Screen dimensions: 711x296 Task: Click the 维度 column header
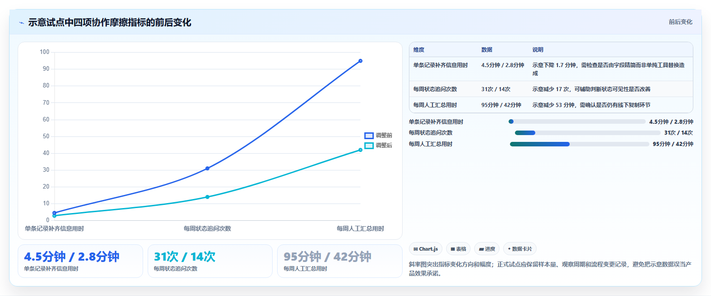pyautogui.click(x=419, y=50)
